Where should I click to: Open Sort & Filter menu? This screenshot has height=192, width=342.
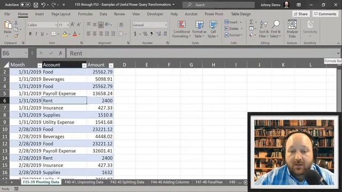263,29
